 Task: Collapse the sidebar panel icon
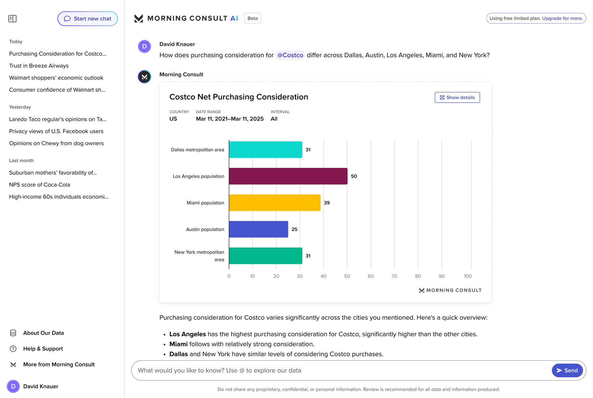(x=12, y=19)
